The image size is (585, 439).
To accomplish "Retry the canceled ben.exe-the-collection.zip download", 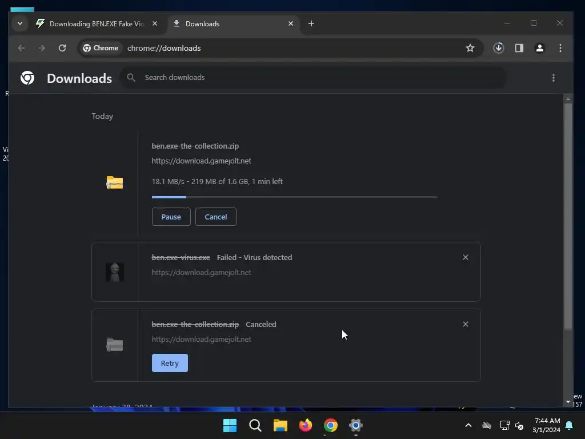I will pos(170,363).
